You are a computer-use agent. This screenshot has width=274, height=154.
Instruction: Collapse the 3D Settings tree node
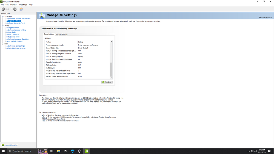click(x=3, y=16)
